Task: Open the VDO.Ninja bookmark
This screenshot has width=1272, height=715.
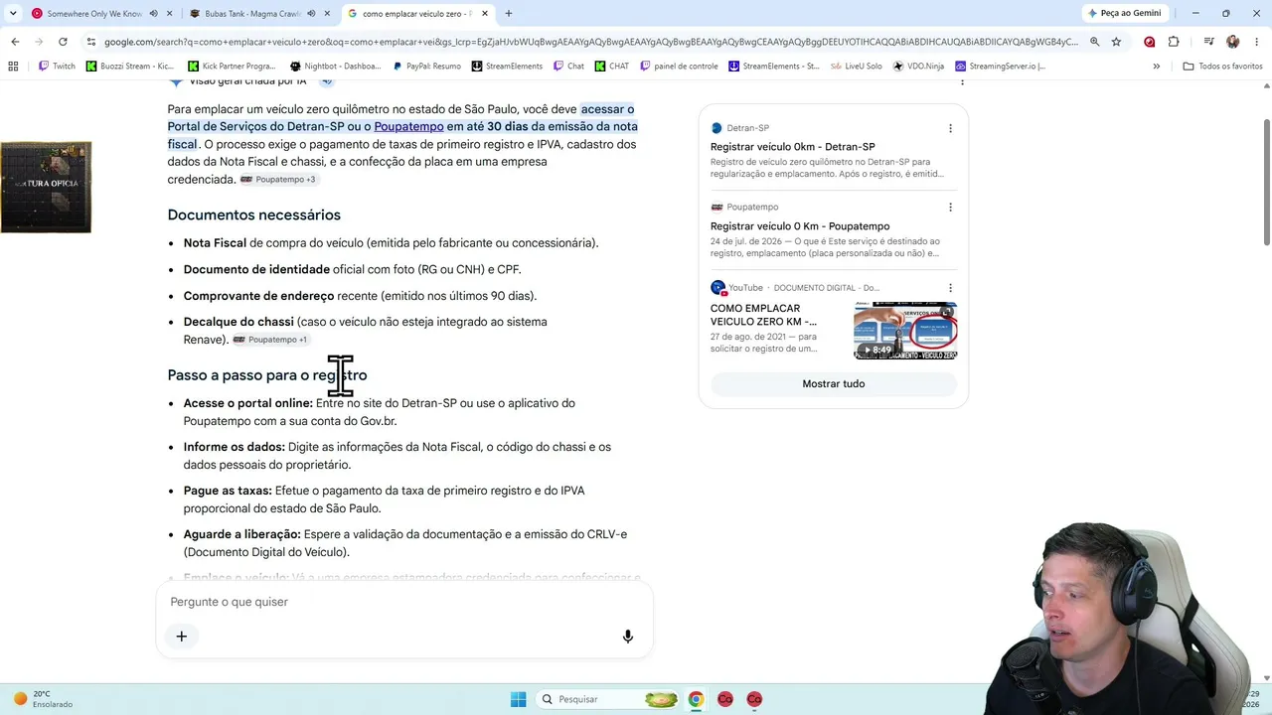Action: point(918,67)
